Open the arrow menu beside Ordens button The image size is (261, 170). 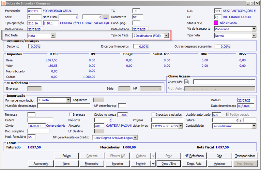click(153, 156)
